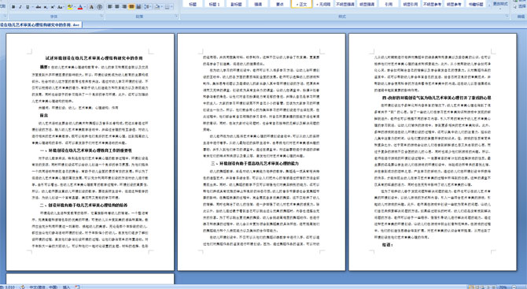The height and width of the screenshot is (289, 527).
Task: Align text left in Paragraph group
Action: pos(110,7)
